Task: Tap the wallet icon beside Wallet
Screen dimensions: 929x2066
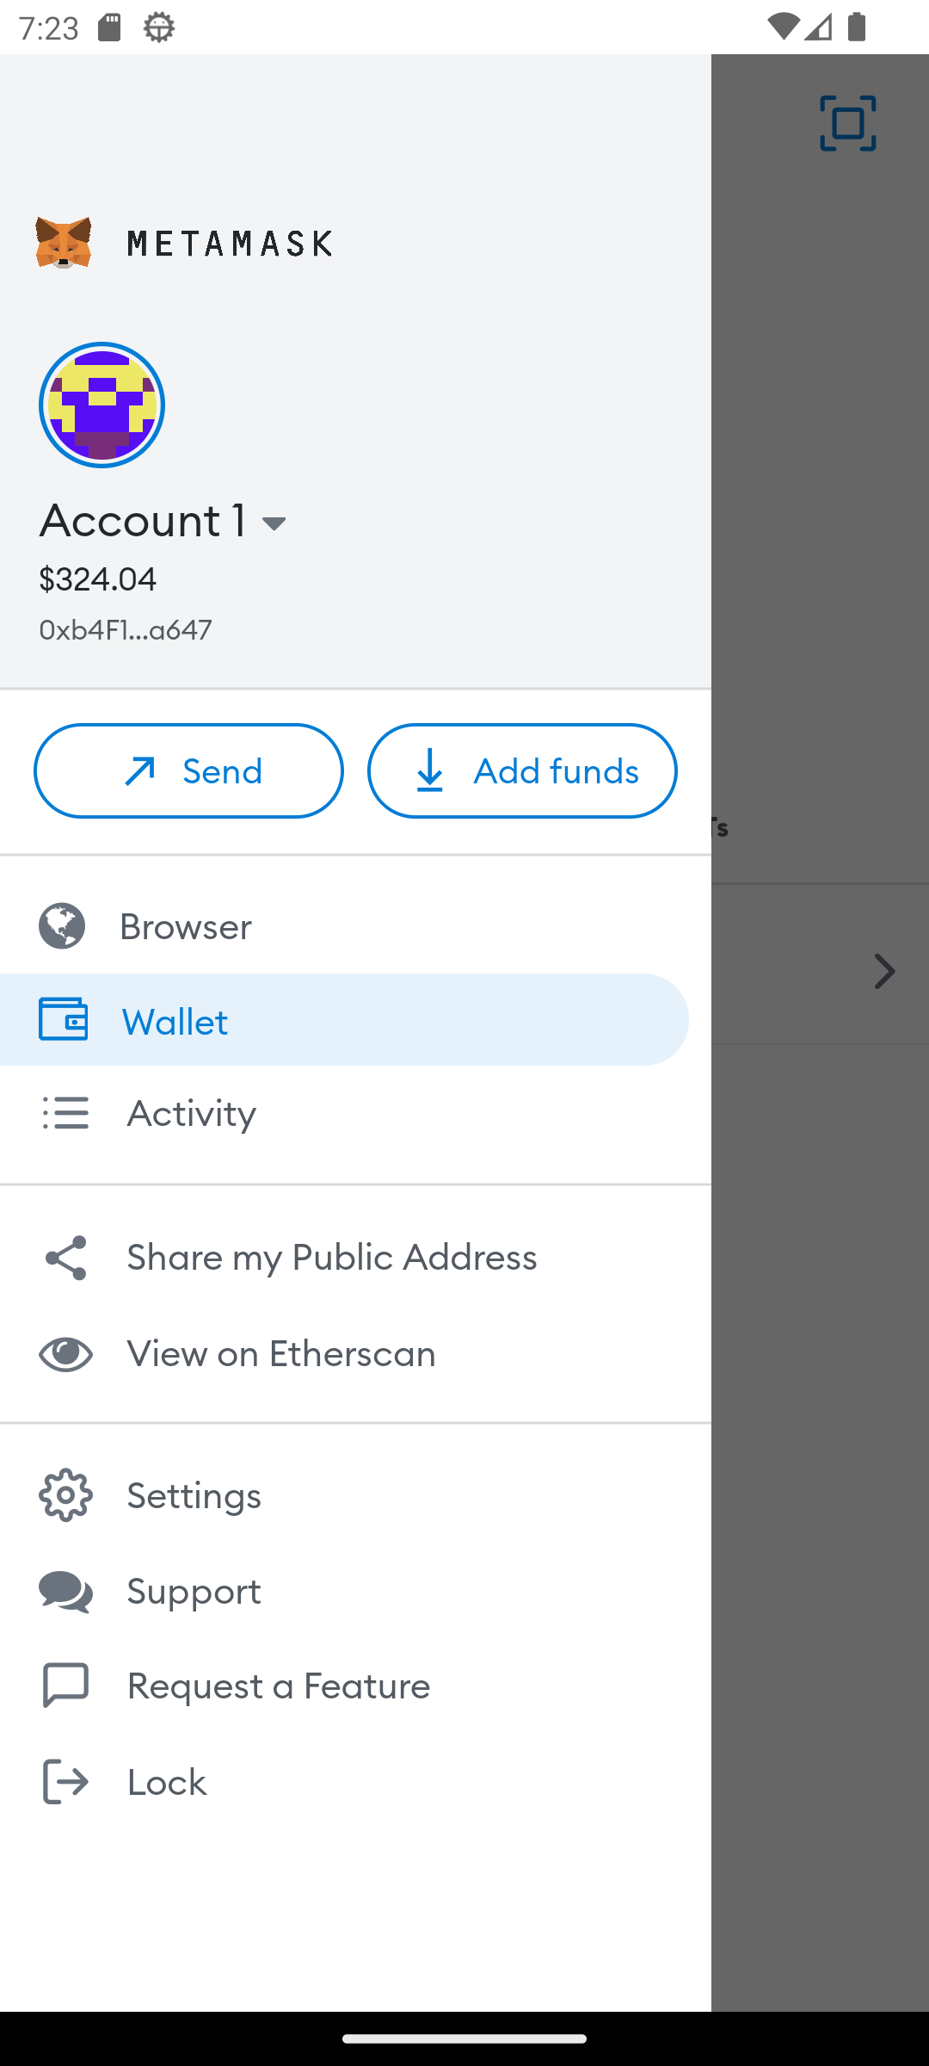Action: point(63,1020)
